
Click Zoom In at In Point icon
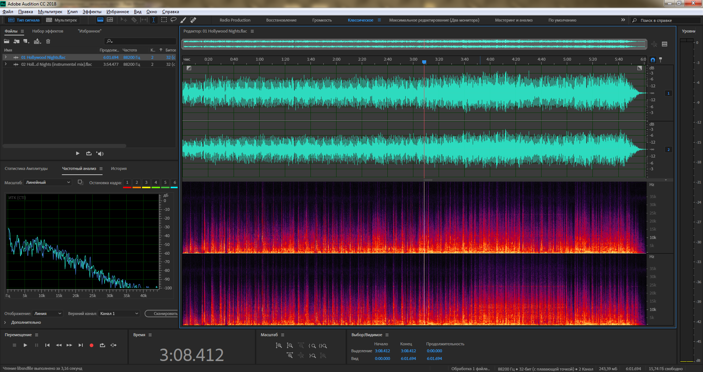tap(312, 346)
